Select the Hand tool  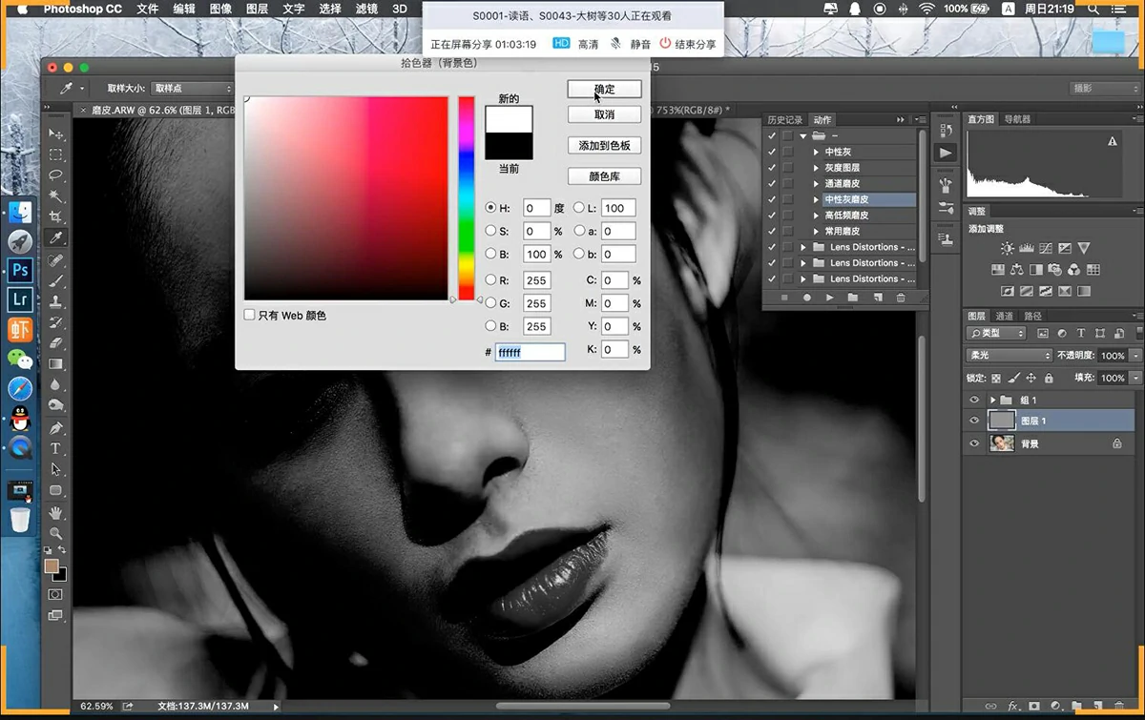(55, 513)
